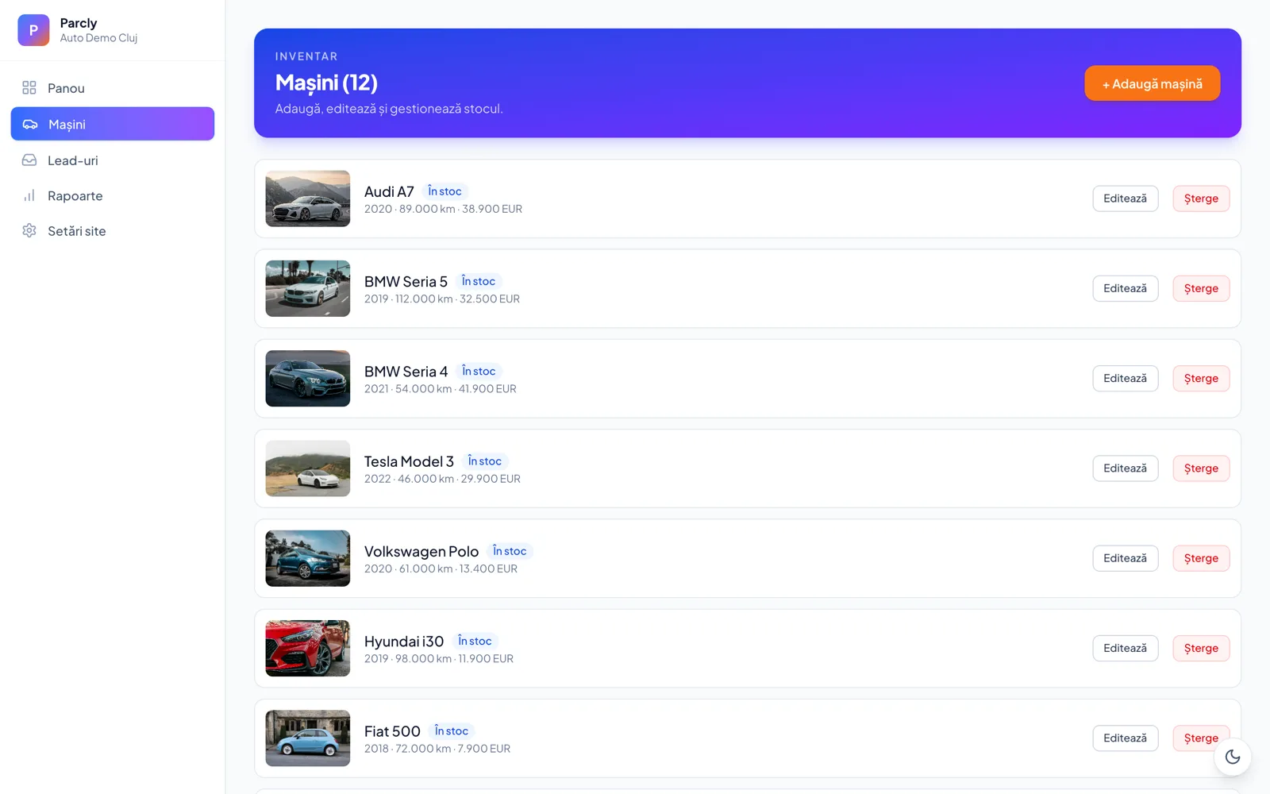The height and width of the screenshot is (794, 1270).
Task: Click the BMW Seria 5 title text
Action: 406,282
